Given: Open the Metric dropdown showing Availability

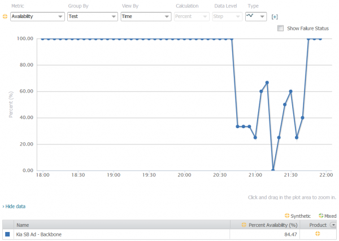Looking at the screenshot, I should (37, 16).
